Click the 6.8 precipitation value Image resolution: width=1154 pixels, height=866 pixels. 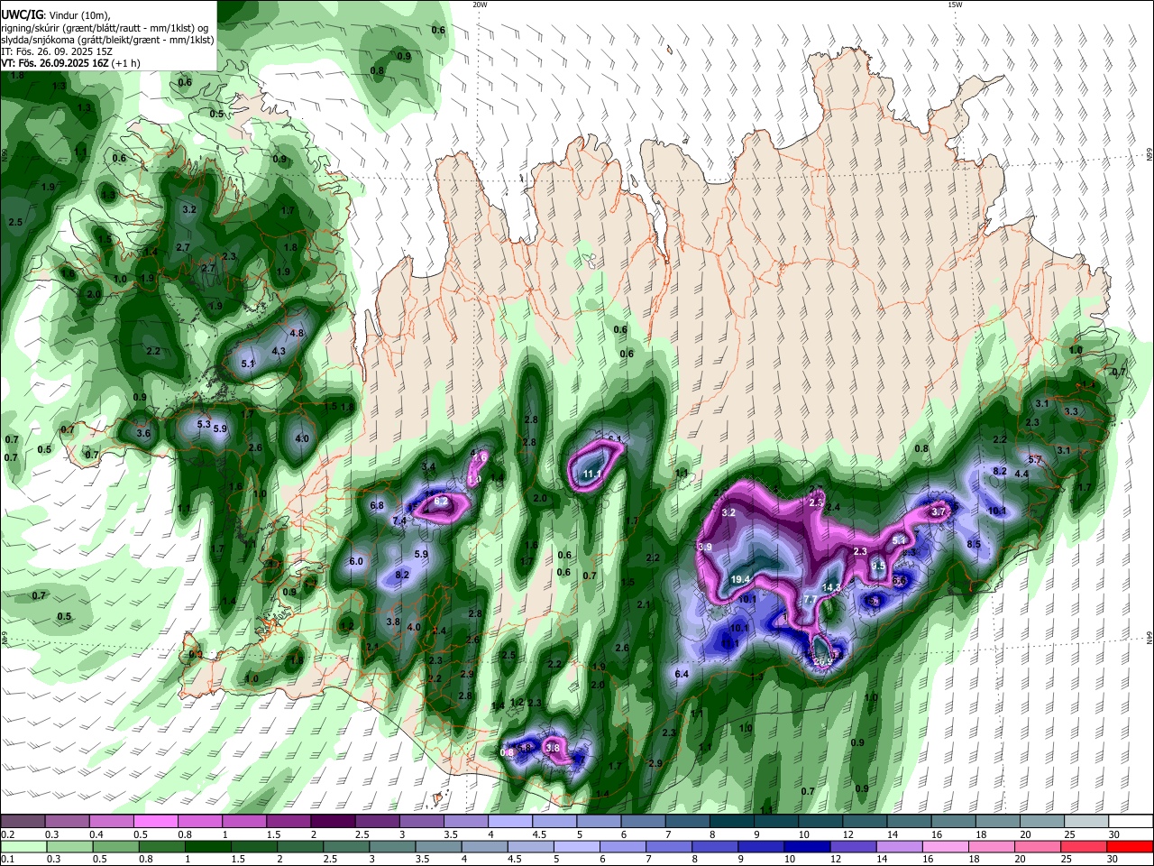click(x=377, y=506)
